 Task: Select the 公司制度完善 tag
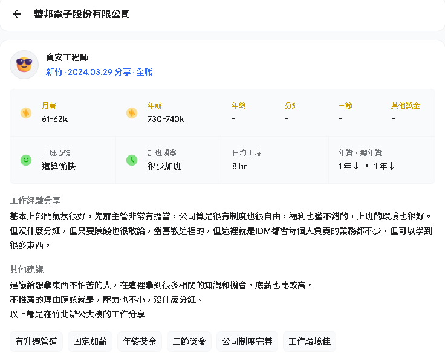247,341
